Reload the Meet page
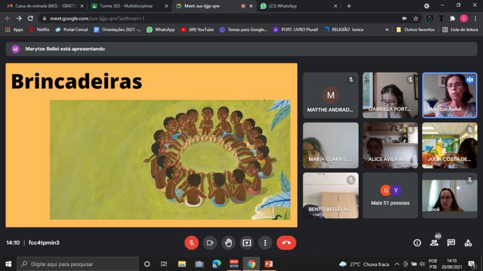The height and width of the screenshot is (271, 483). tap(30, 18)
